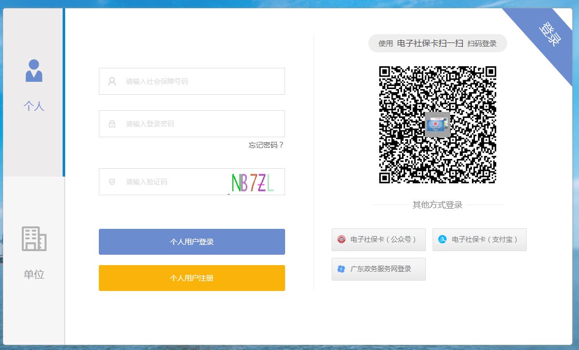
Task: Open the 忘记密码？ link
Action: coord(266,145)
